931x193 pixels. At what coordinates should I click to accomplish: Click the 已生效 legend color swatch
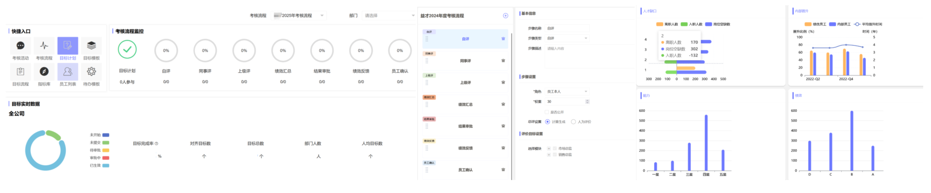[105, 165]
